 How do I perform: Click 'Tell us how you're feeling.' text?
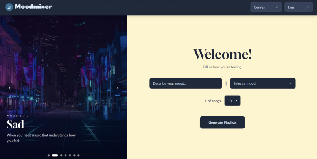222,67
